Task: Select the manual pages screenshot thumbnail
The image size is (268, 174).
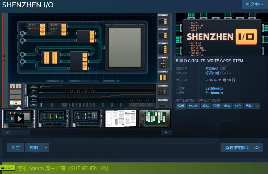Action: coord(121,119)
